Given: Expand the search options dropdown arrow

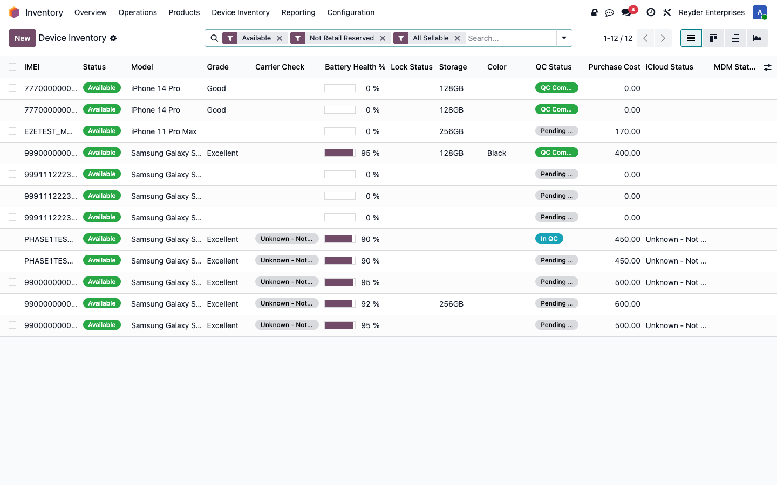Looking at the screenshot, I should 564,38.
